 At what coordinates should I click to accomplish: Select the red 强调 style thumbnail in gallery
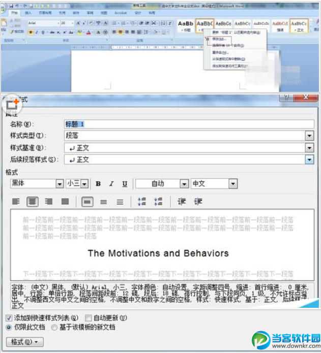[x=280, y=26]
